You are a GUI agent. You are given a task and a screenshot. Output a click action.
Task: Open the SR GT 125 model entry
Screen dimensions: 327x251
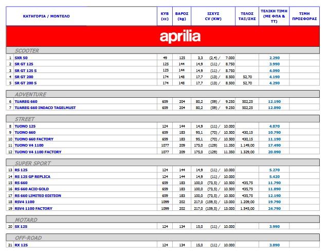click(24, 64)
